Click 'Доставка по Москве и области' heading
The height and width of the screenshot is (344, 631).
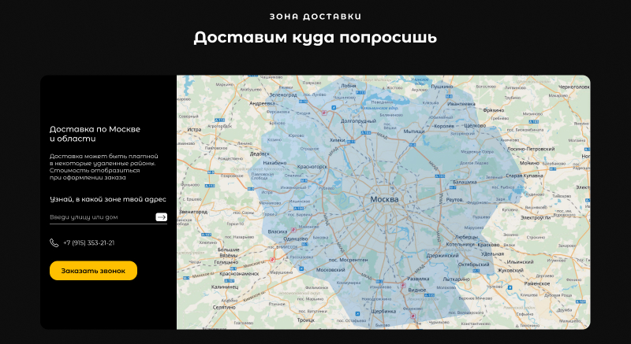[x=95, y=134]
